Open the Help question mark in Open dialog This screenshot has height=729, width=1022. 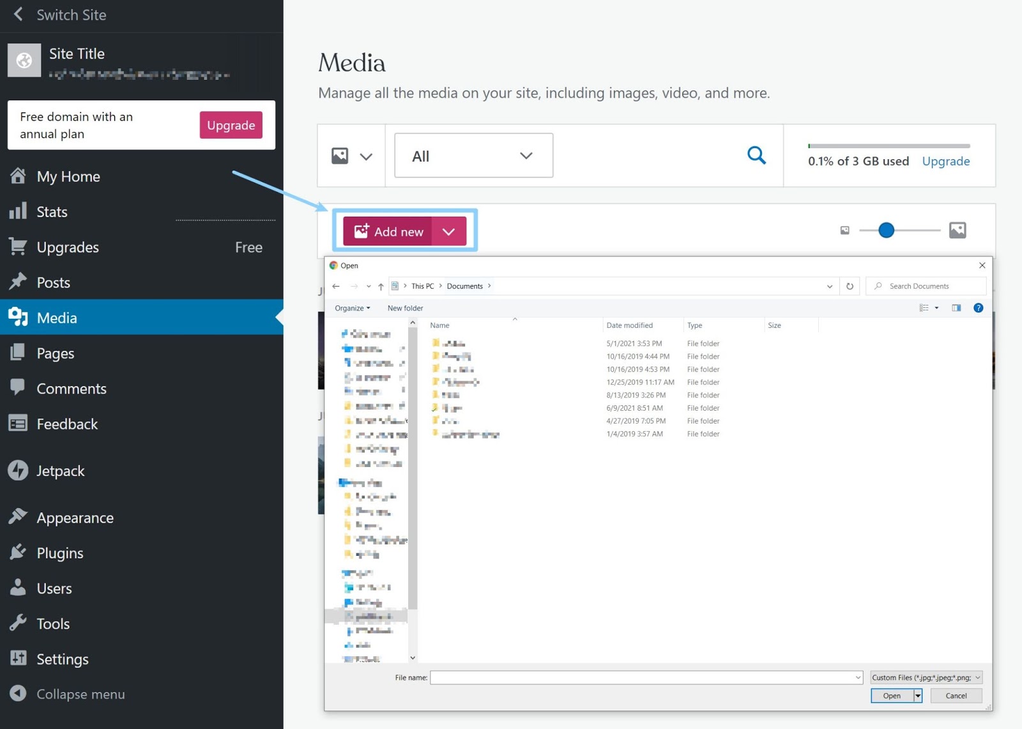[x=978, y=308]
